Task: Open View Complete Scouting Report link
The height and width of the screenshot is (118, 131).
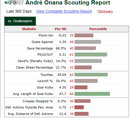Action: click(x=64, y=12)
